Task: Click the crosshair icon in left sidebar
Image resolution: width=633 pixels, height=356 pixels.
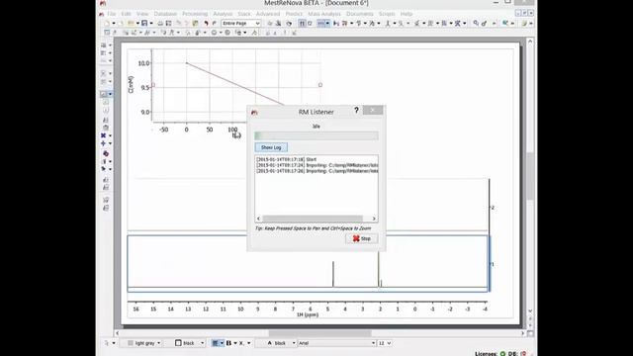Action: click(103, 143)
